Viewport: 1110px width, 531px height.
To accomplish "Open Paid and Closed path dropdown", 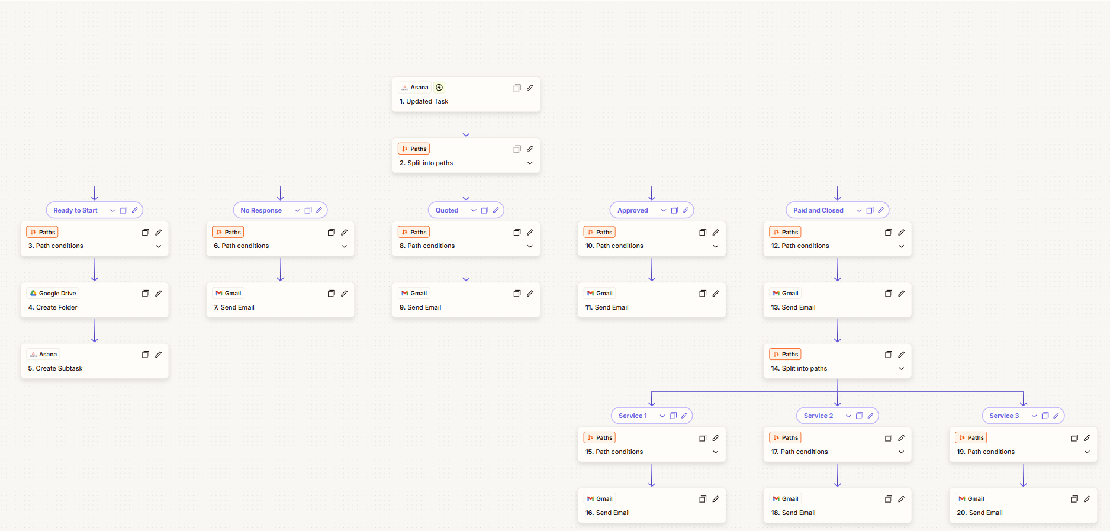I will point(859,210).
